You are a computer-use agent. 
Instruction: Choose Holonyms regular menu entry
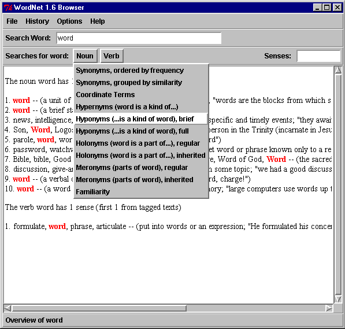point(141,143)
